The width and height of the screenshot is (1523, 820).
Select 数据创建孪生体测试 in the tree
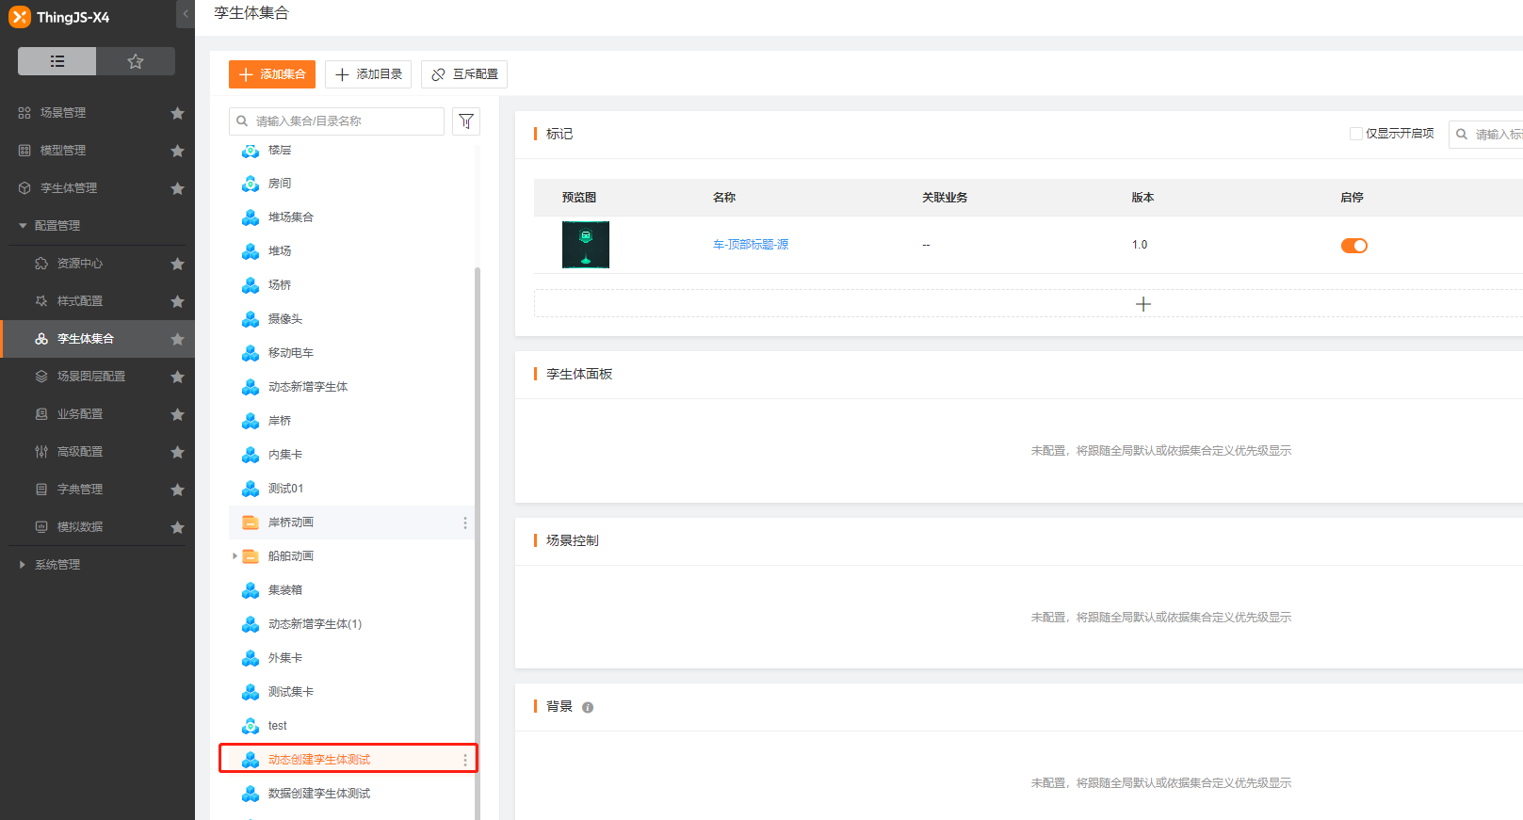pyautogui.click(x=318, y=794)
